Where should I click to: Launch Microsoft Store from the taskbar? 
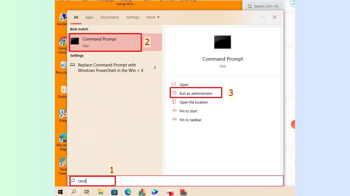(114, 192)
